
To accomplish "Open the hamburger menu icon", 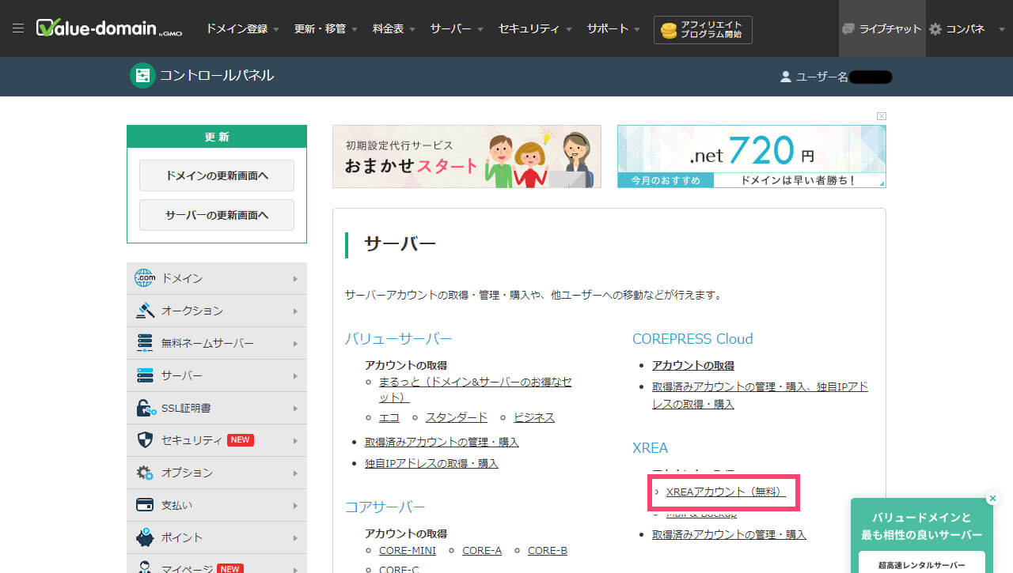I will click(18, 28).
